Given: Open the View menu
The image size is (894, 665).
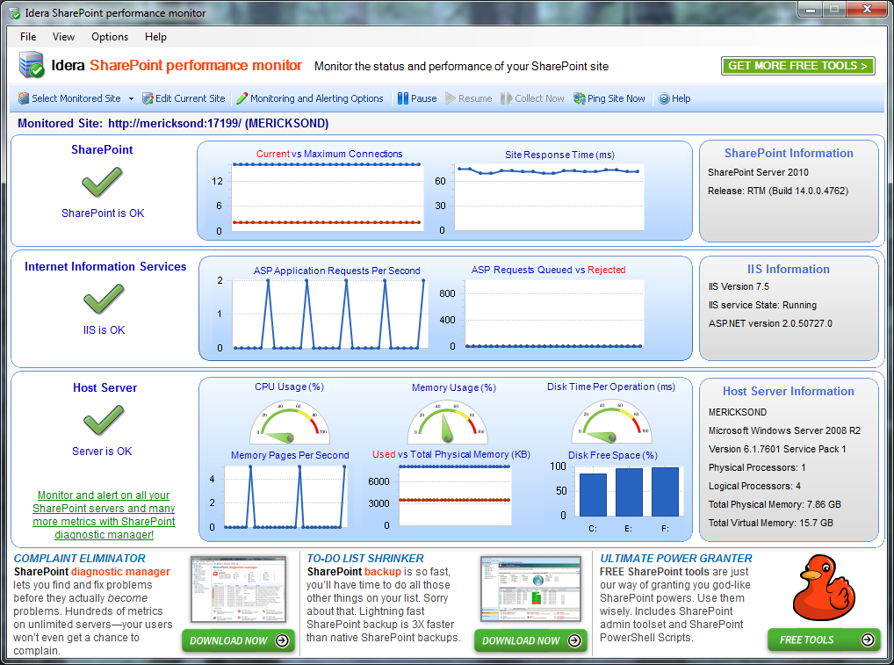Looking at the screenshot, I should pyautogui.click(x=63, y=37).
